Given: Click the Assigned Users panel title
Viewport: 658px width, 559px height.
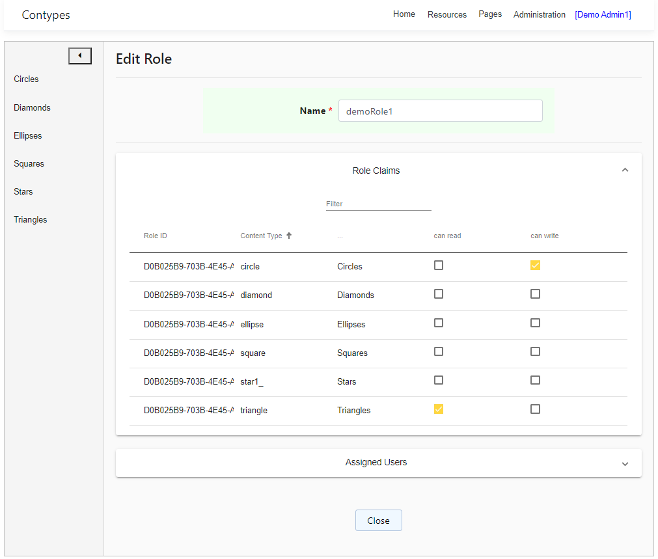Looking at the screenshot, I should coord(376,462).
